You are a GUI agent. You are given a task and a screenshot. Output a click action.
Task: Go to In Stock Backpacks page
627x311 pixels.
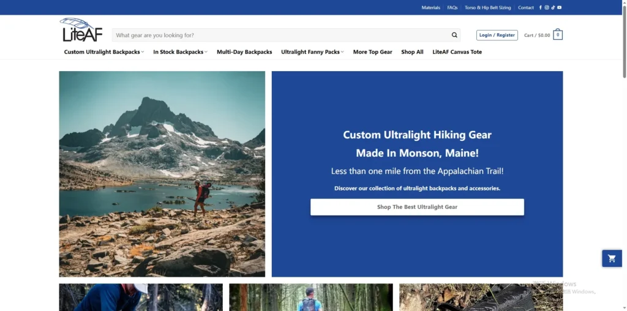coord(178,52)
